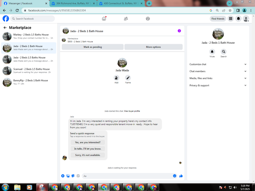Bookmark this page with the star icon
Viewport: 255px width, 191px height.
coord(230,10)
